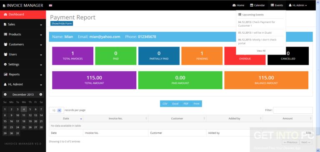
Task: Open the Hi, Admin dropdown in header
Action: (298, 5)
